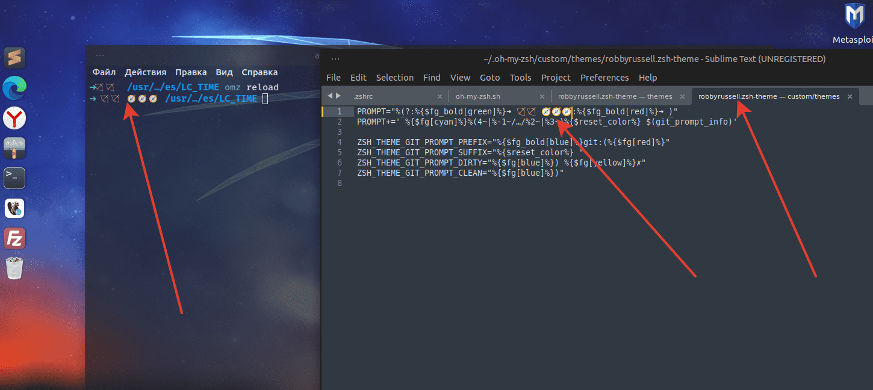Open Yandex Browser from the dock
Screen dimensions: 873x390
coord(14,119)
